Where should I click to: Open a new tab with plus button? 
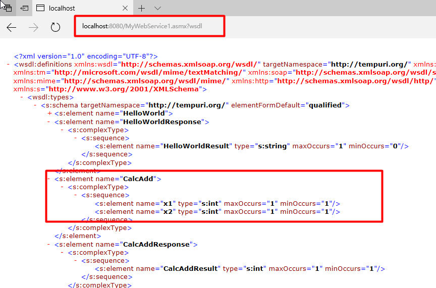(141, 9)
